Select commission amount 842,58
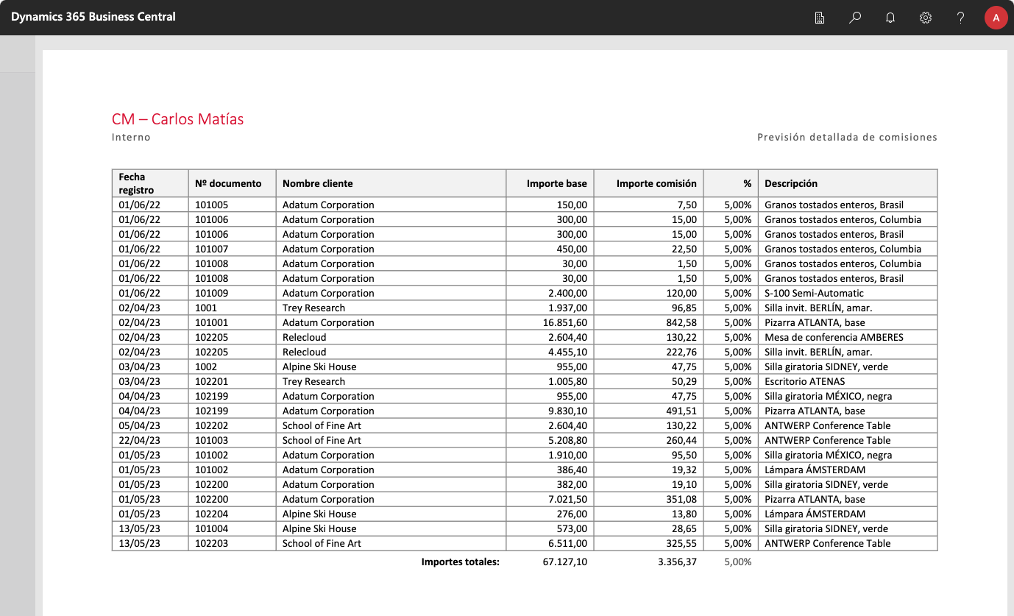This screenshot has width=1014, height=616. pos(681,322)
